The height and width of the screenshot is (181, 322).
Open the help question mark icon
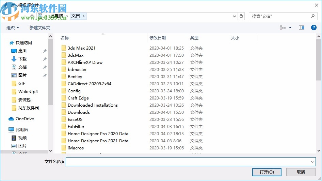313,28
